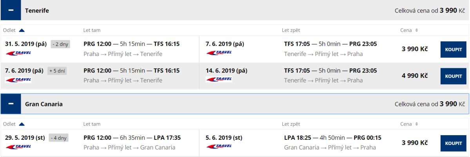
Task: Click Travel Service logo under 29. 5. 2019 departure
Action: coord(18,146)
